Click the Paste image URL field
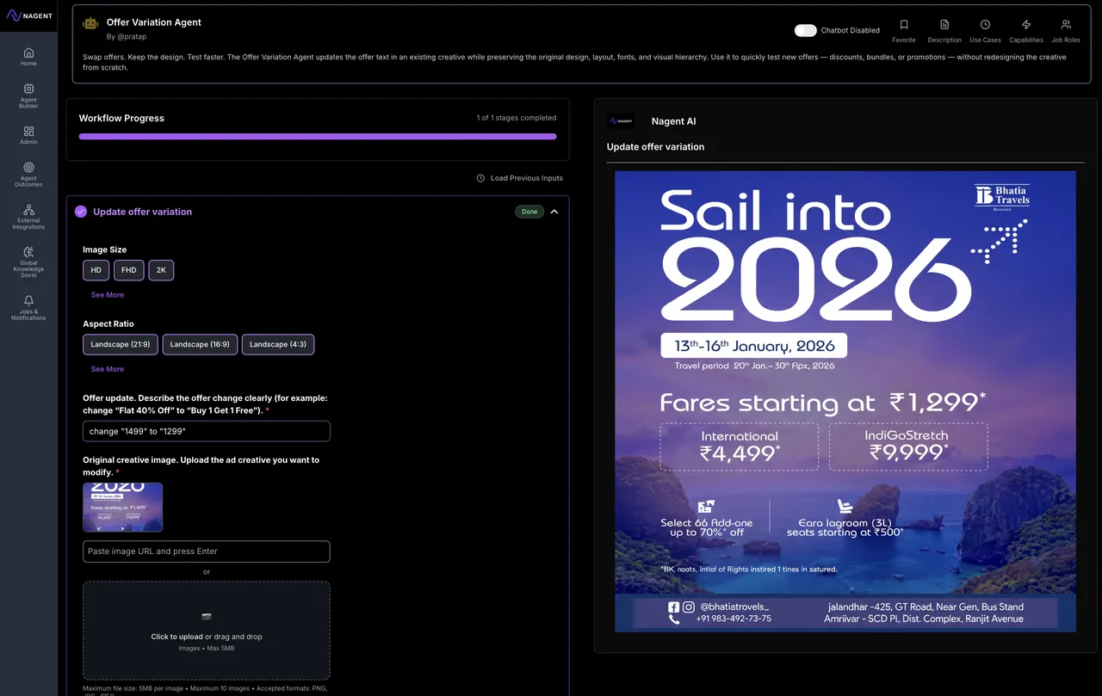 [x=207, y=551]
